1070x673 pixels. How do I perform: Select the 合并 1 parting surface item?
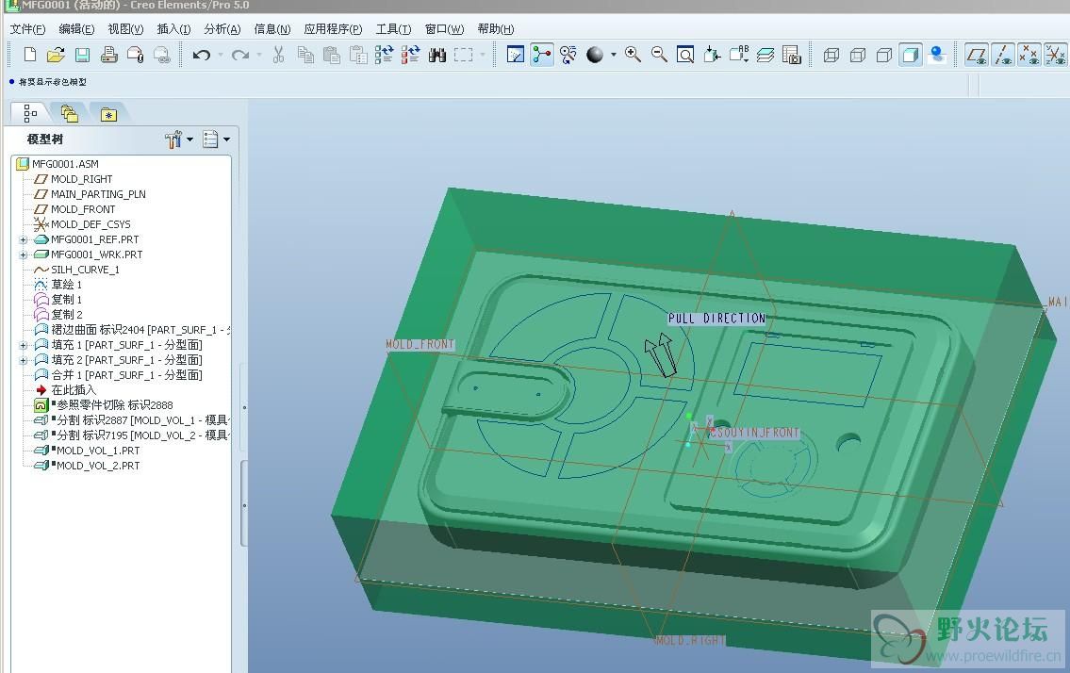127,375
